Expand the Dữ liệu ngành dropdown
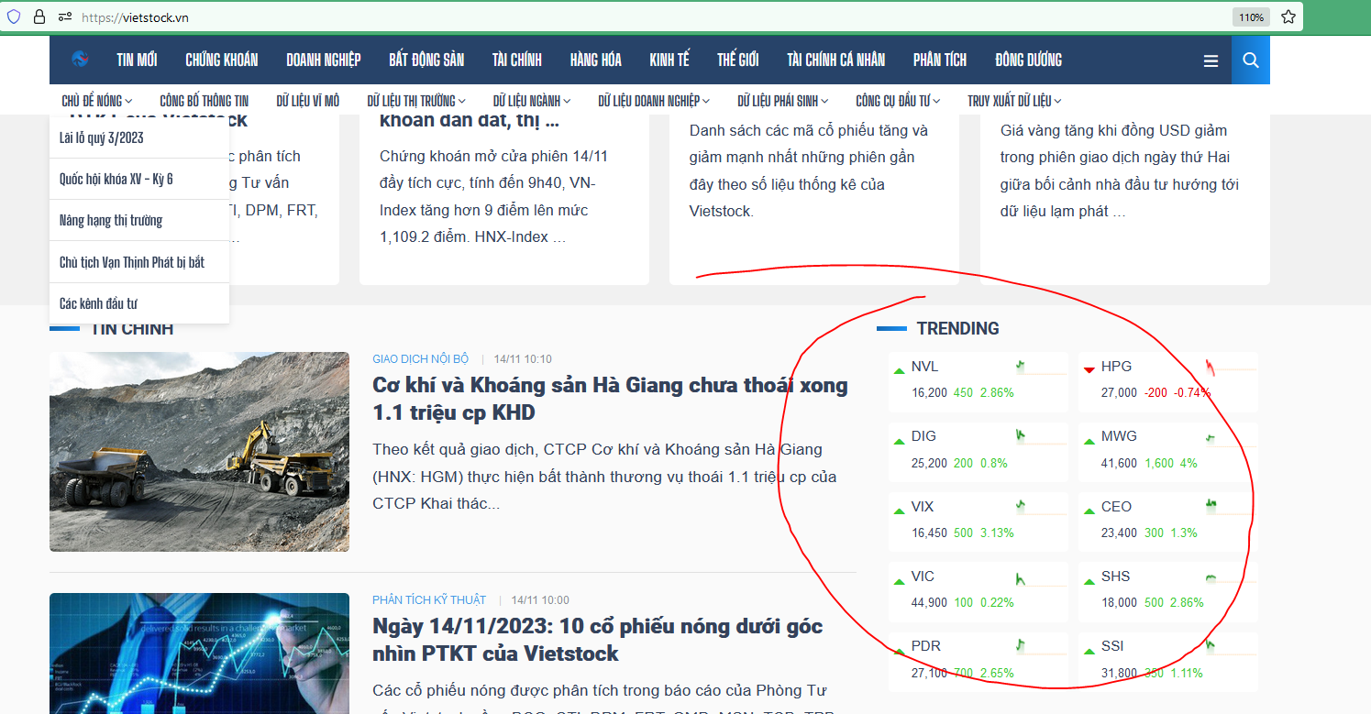The width and height of the screenshot is (1371, 714). pos(532,101)
